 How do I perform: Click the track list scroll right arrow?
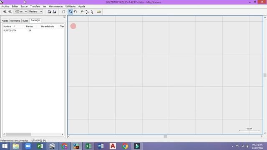pos(62,134)
